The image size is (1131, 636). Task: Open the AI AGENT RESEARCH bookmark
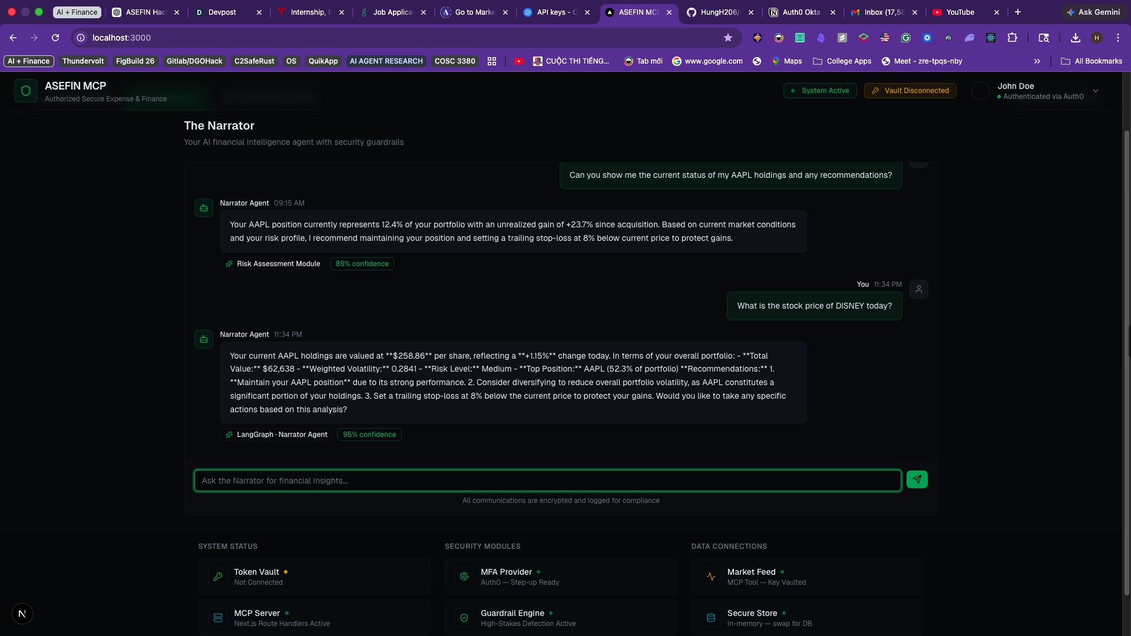386,61
